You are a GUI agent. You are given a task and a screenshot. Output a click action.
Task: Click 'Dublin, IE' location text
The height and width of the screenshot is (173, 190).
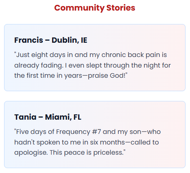pyautogui.click(x=70, y=40)
